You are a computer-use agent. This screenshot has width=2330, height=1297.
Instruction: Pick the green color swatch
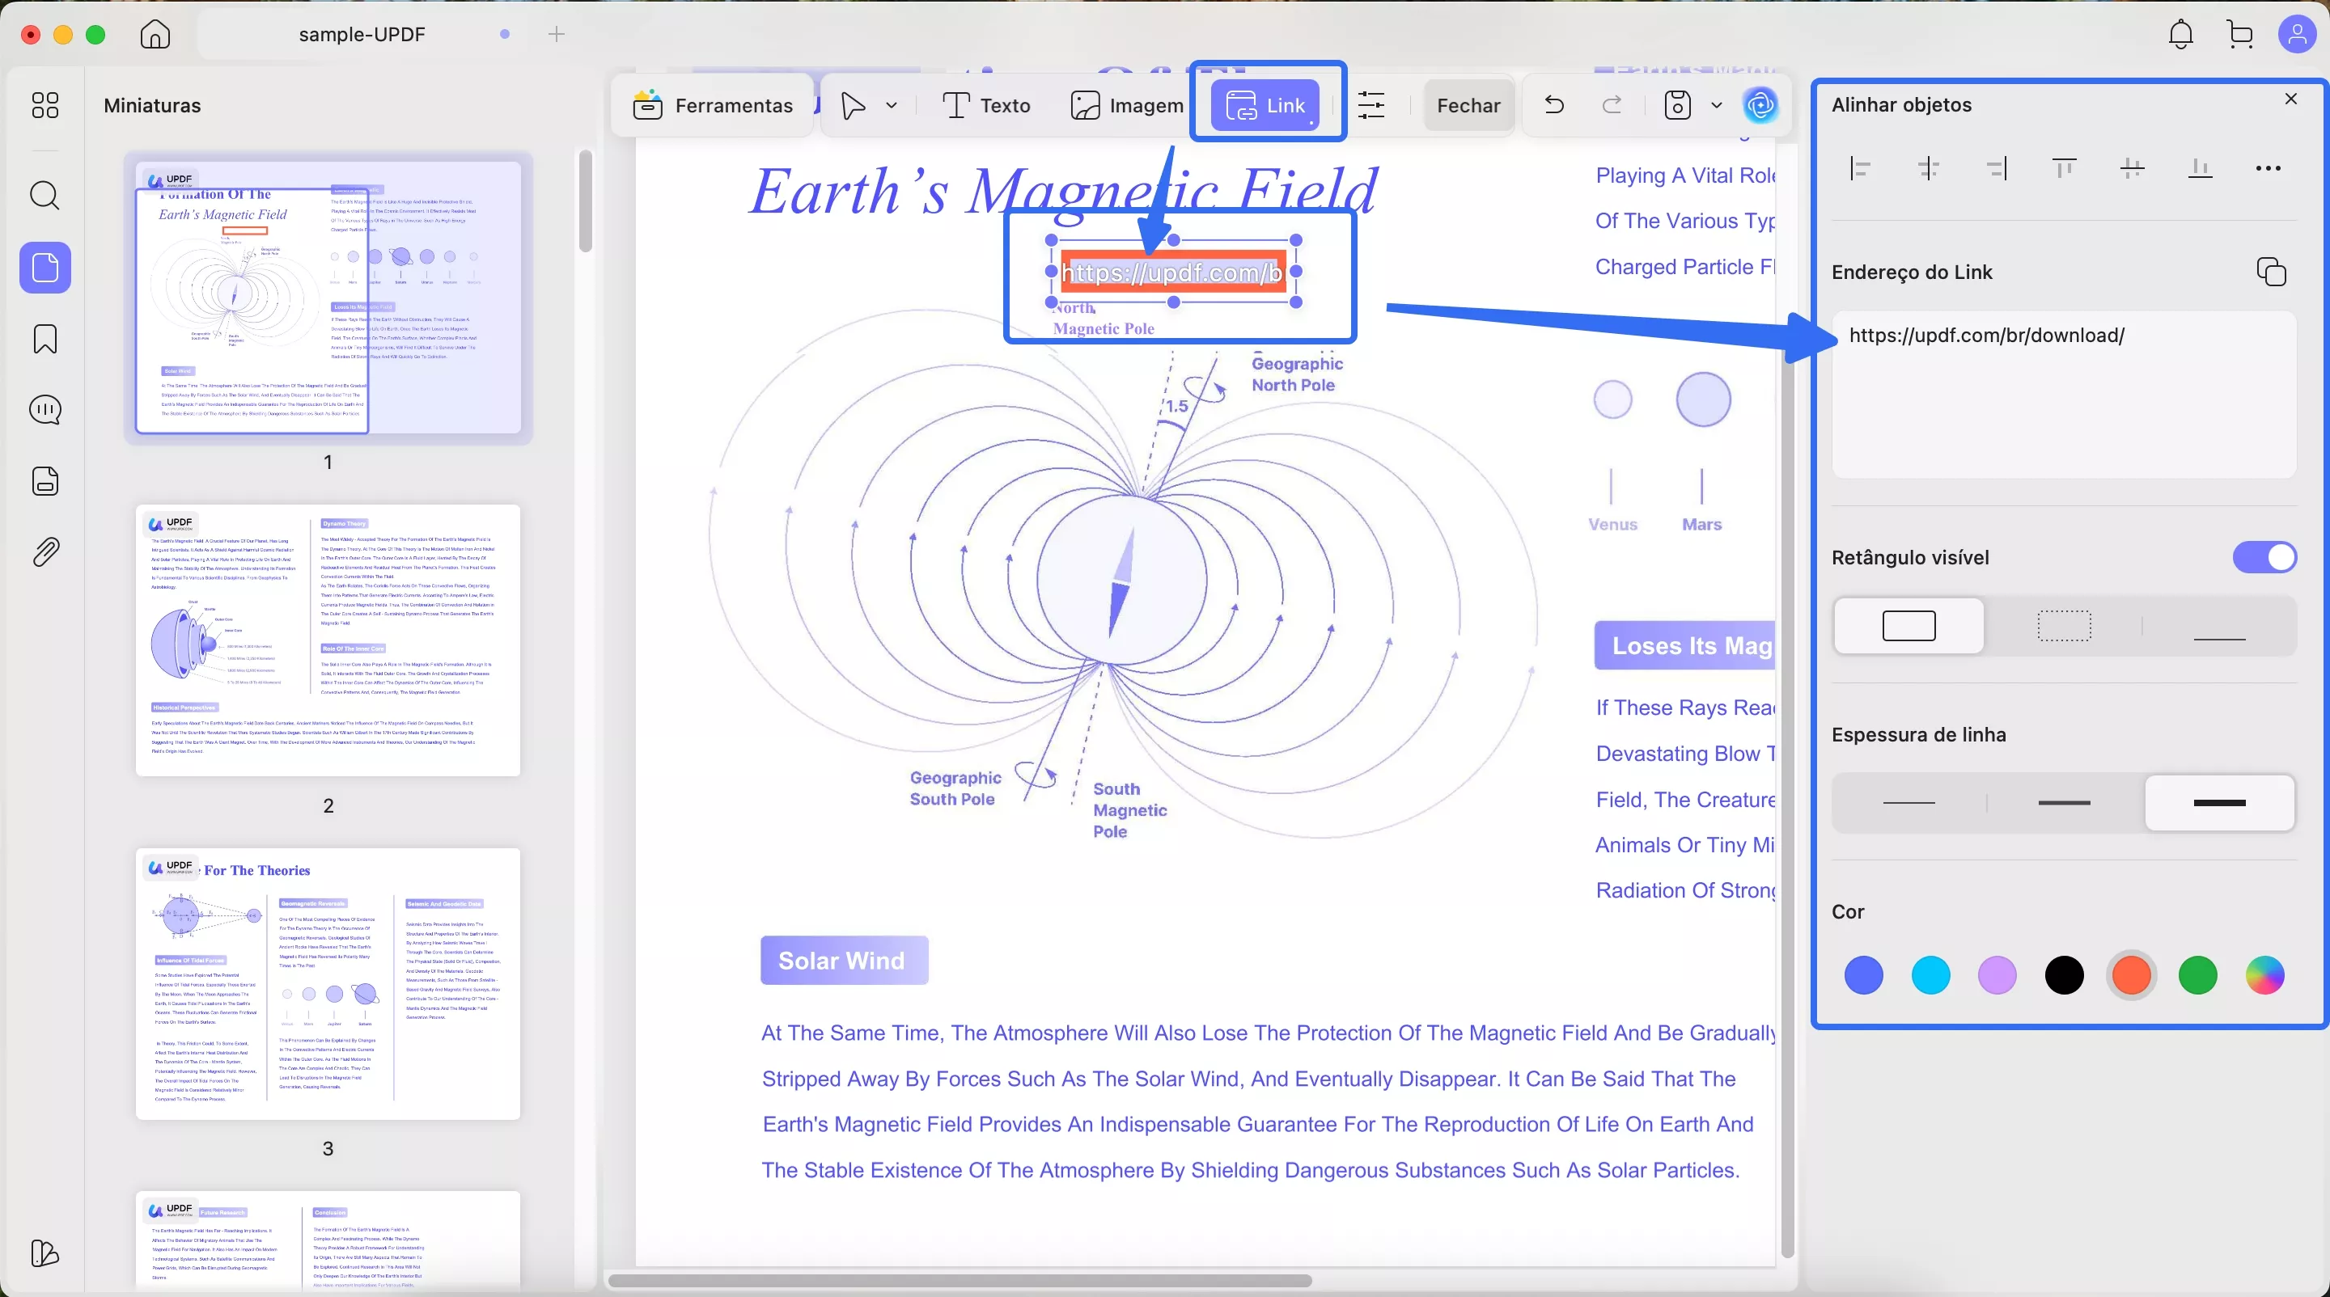point(2197,975)
